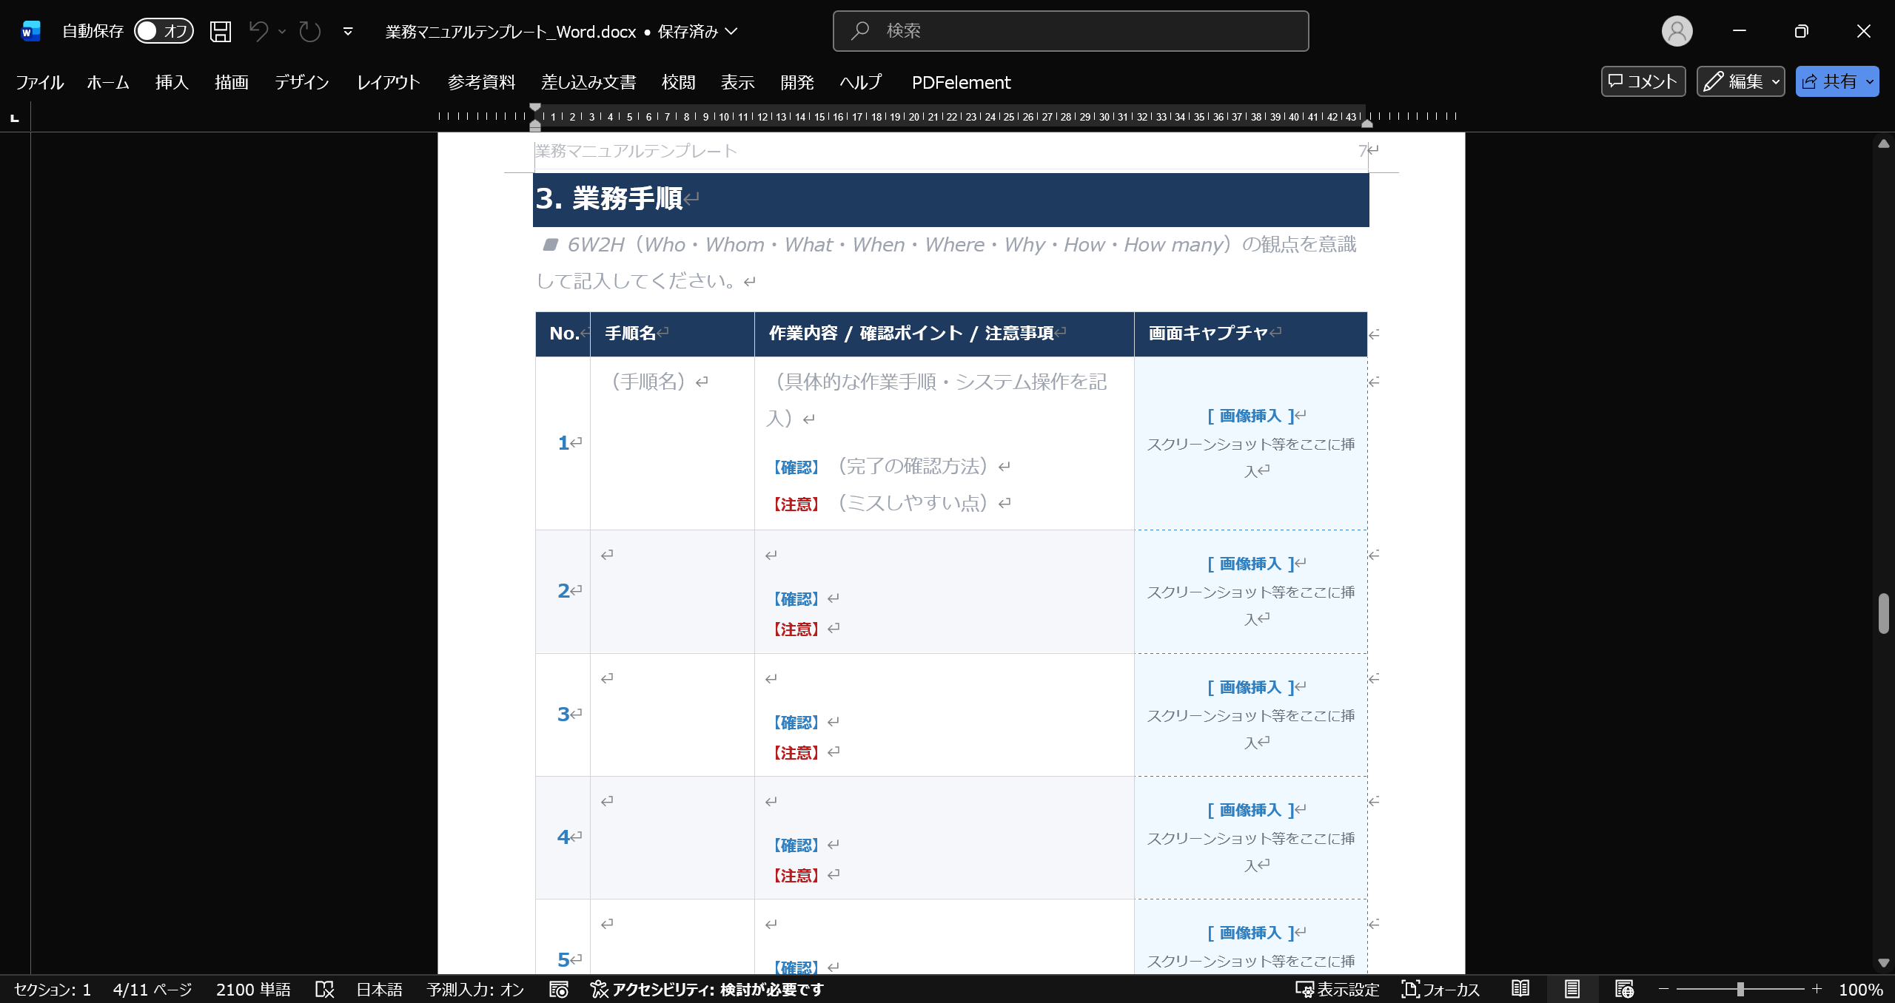1895x1003 pixels.
Task: Open the spelling check icon in status bar
Action: (x=324, y=989)
